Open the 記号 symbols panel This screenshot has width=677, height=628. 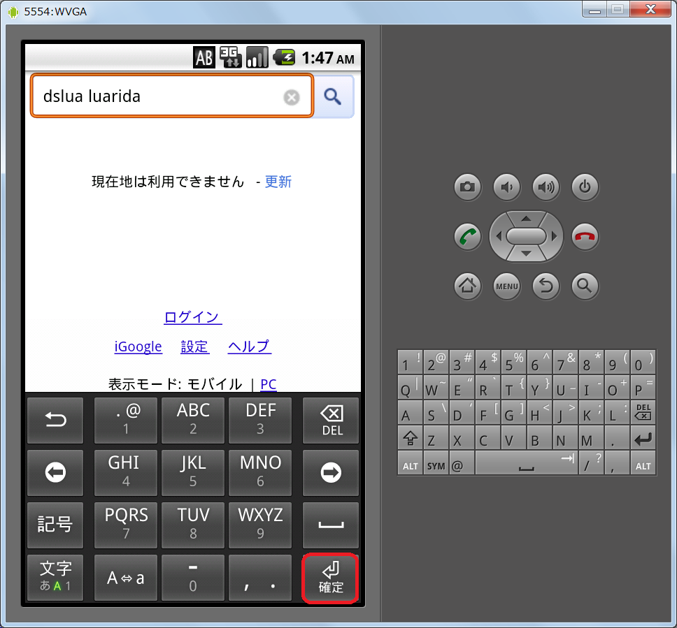(55, 525)
